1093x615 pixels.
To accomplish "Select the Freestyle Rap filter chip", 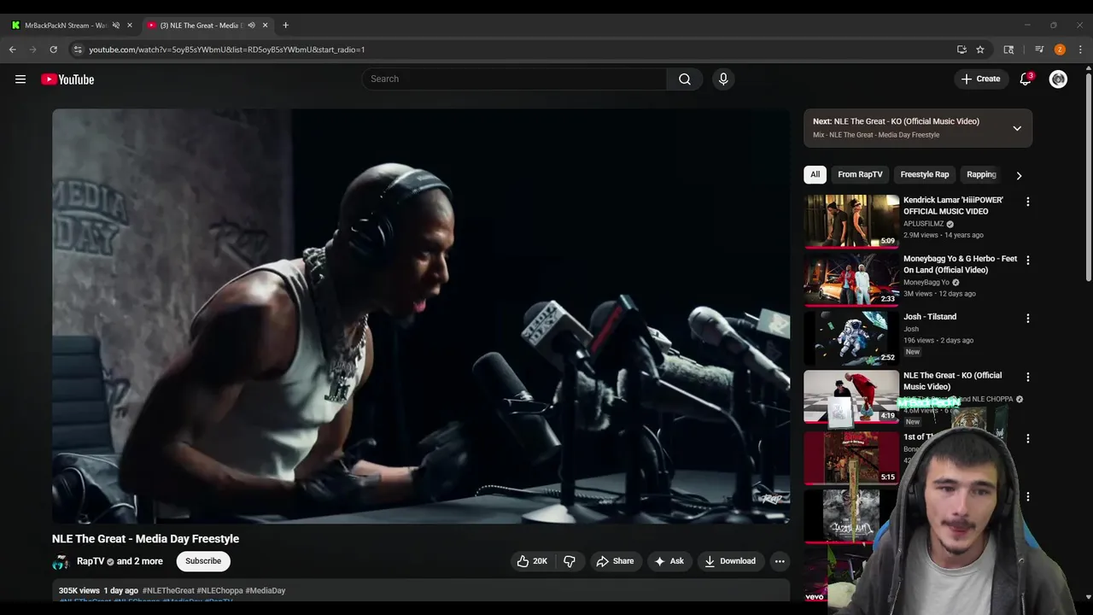I will pos(925,174).
